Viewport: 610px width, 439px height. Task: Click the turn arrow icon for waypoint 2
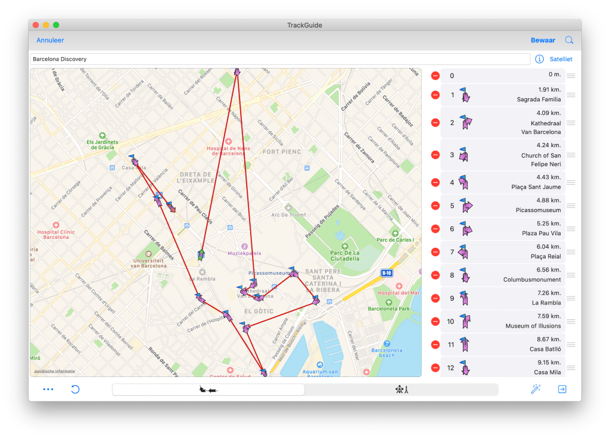pyautogui.click(x=466, y=122)
